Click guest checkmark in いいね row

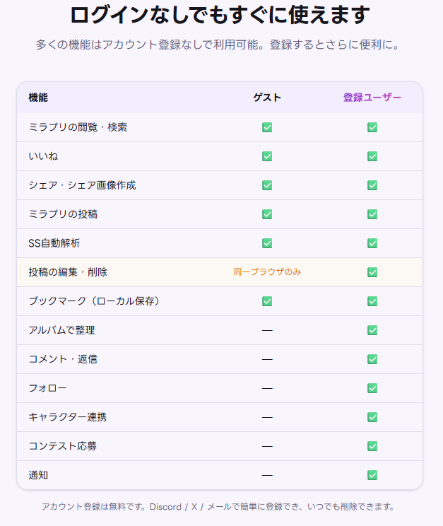click(x=267, y=156)
